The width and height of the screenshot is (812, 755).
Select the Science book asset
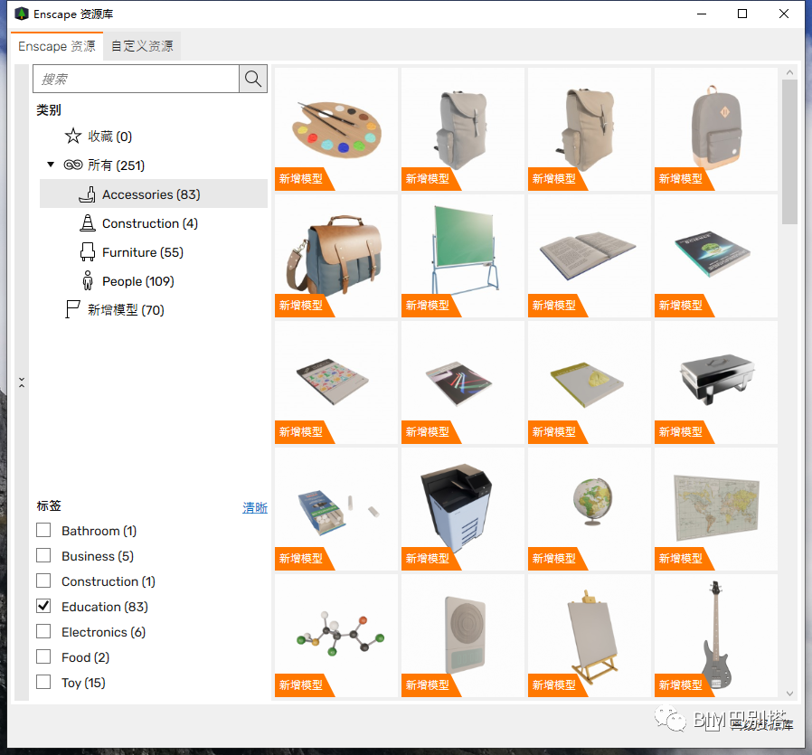[715, 256]
